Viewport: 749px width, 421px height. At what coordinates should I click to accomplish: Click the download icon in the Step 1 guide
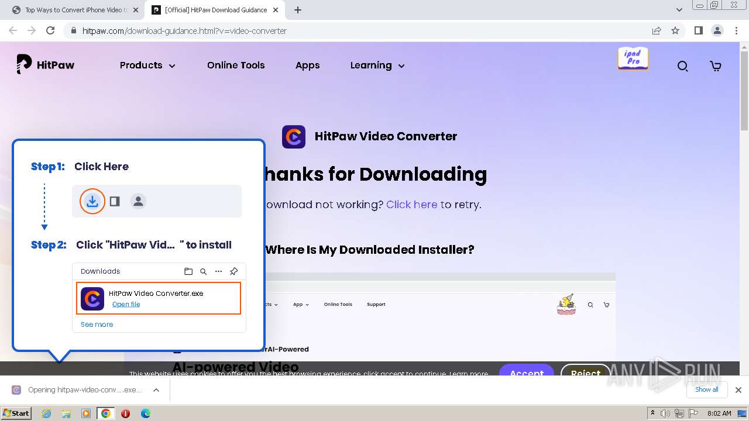(x=92, y=201)
